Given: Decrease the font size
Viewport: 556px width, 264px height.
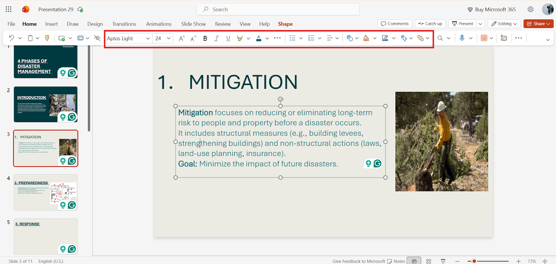Looking at the screenshot, I should click(x=194, y=39).
